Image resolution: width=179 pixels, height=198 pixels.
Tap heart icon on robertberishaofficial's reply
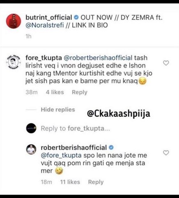[x=166, y=153]
